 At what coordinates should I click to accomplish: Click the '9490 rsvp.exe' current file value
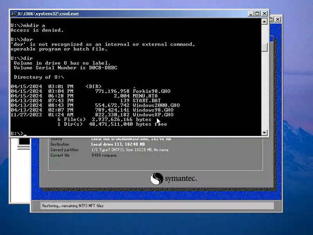click(x=104, y=155)
